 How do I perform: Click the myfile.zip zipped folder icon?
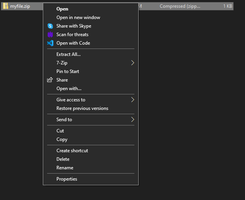(x=5, y=6)
